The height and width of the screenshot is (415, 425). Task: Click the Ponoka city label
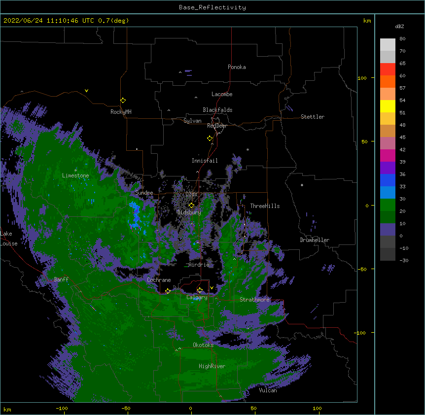tap(237, 67)
